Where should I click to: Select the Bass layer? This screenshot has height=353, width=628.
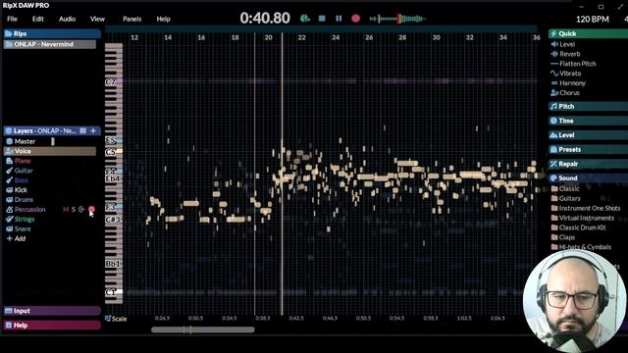[x=22, y=180]
